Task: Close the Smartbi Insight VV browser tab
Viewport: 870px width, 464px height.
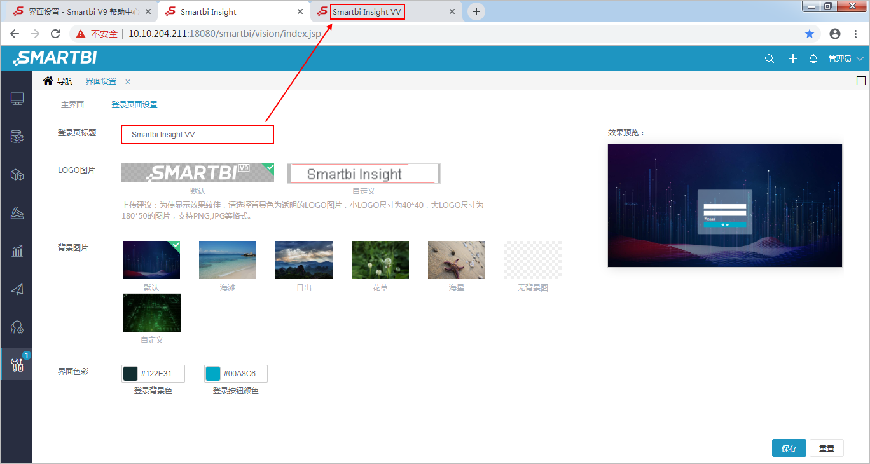Action: (452, 11)
